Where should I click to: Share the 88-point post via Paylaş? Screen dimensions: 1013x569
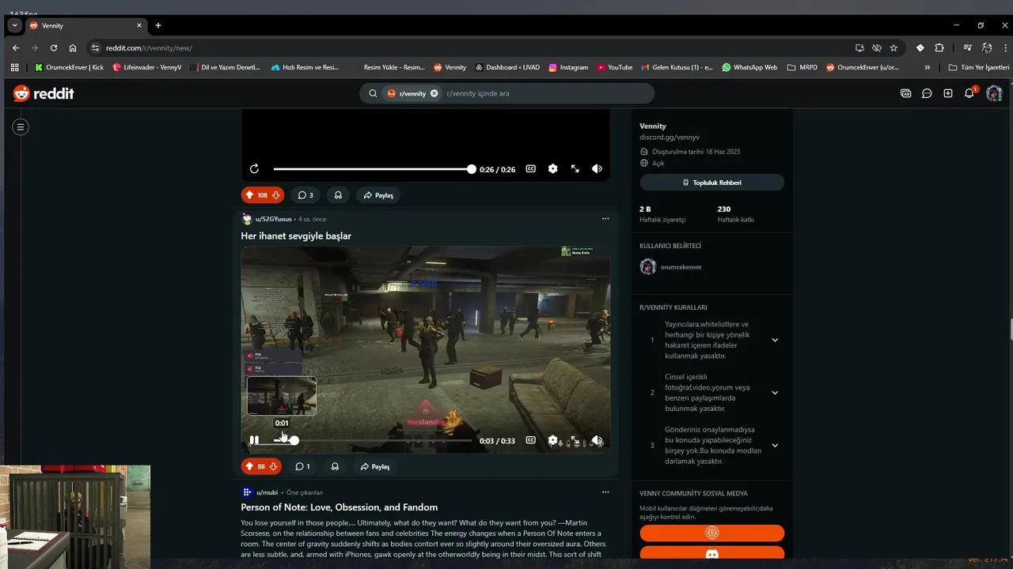375,466
